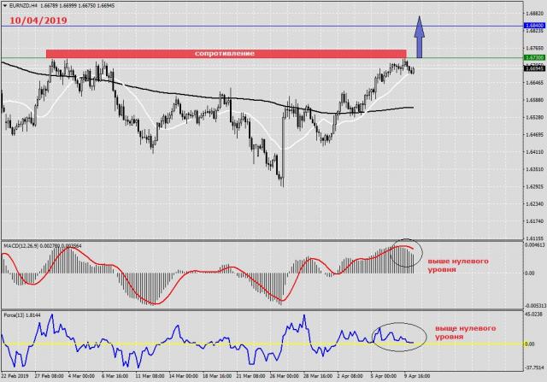Click the 22 Feb 2019 time axis label
The image size is (547, 382).
pos(17,373)
